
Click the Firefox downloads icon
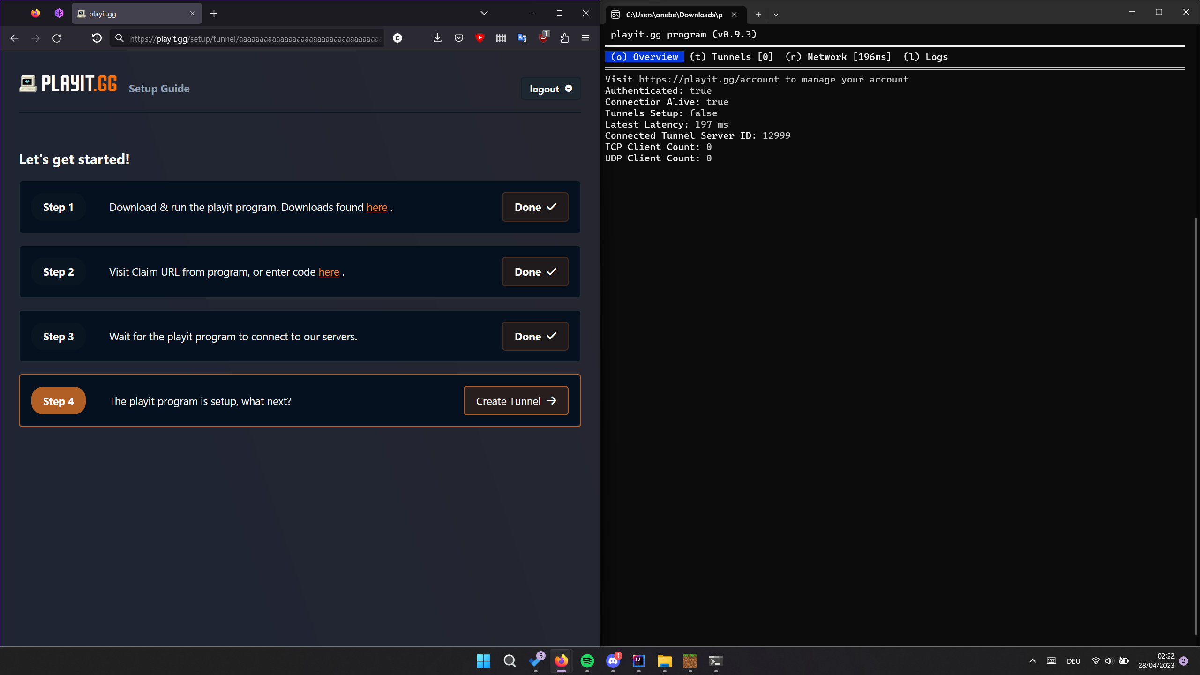(437, 38)
